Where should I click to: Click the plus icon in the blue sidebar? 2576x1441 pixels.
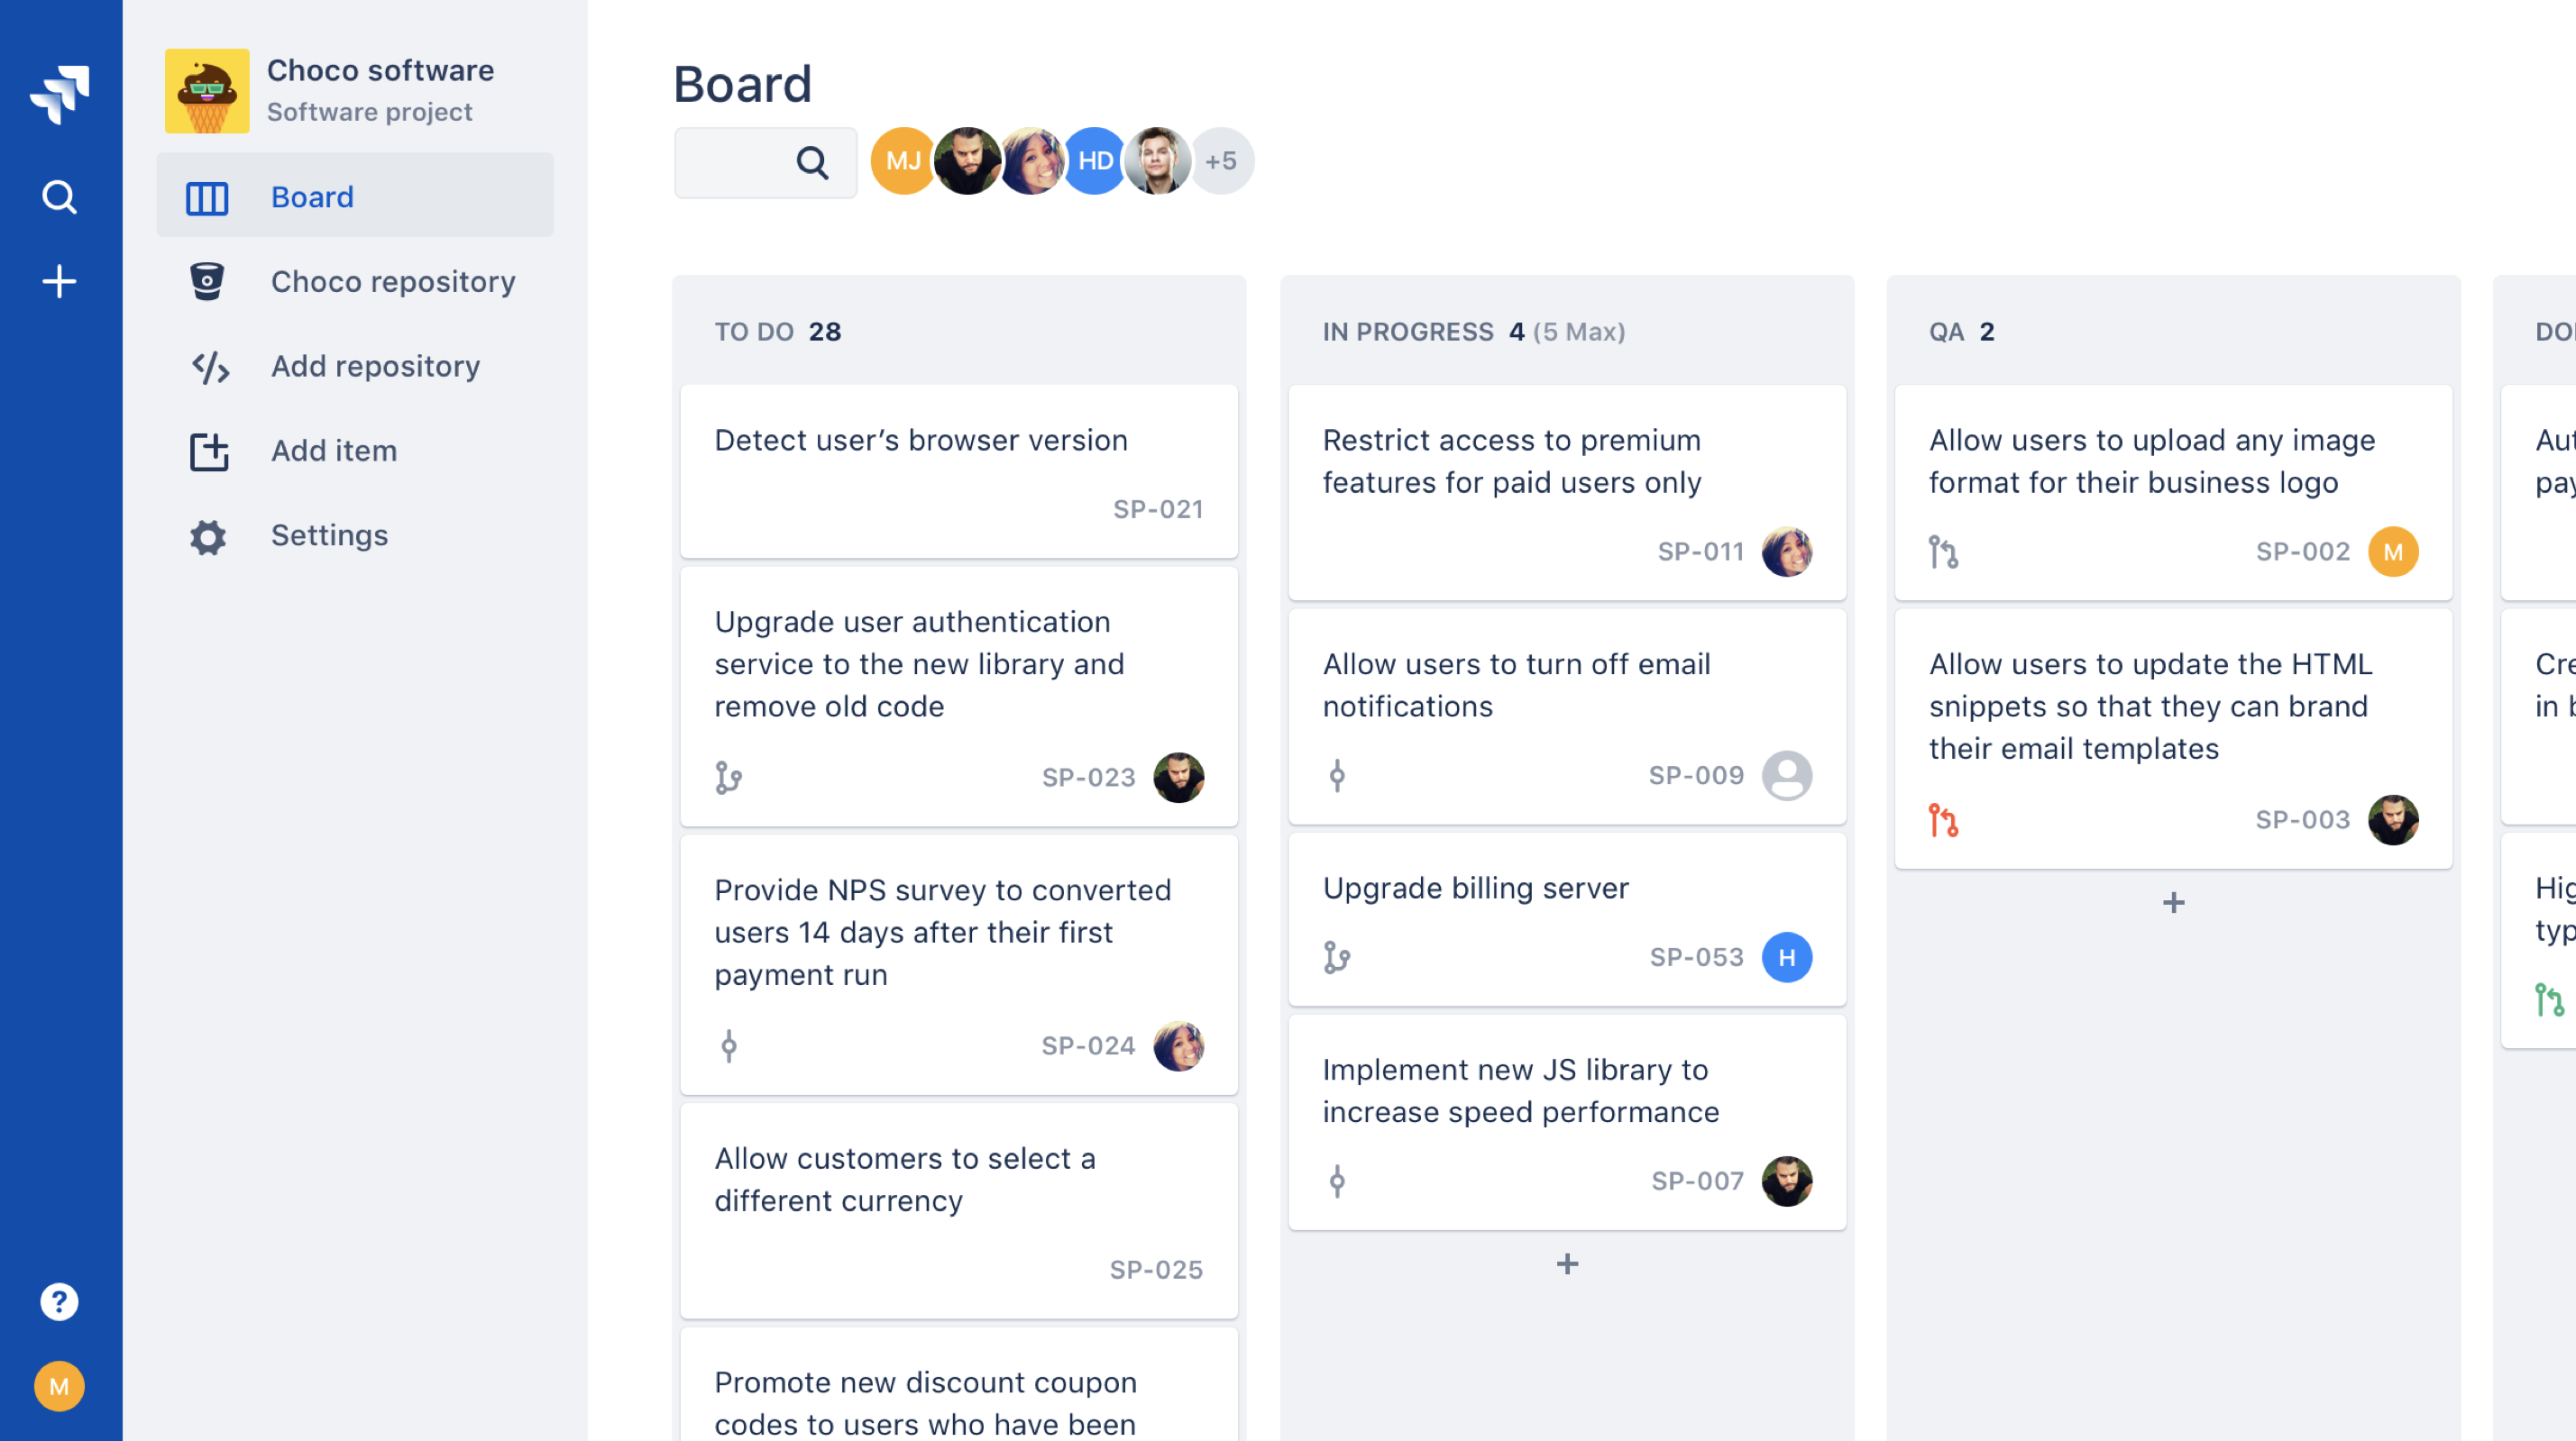coord(59,281)
